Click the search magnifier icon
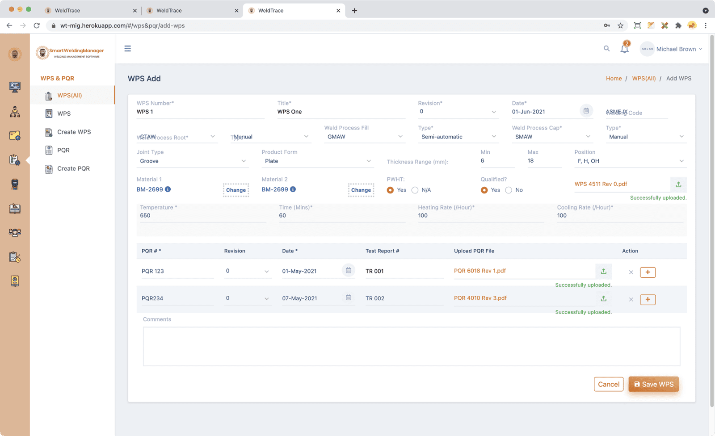Image resolution: width=715 pixels, height=436 pixels. (606, 49)
